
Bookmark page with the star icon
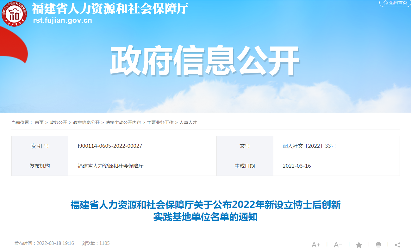(x=359, y=245)
